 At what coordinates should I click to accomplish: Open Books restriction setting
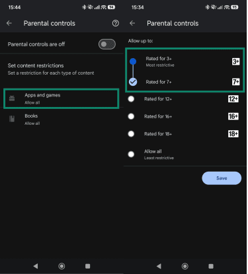pyautogui.click(x=62, y=120)
